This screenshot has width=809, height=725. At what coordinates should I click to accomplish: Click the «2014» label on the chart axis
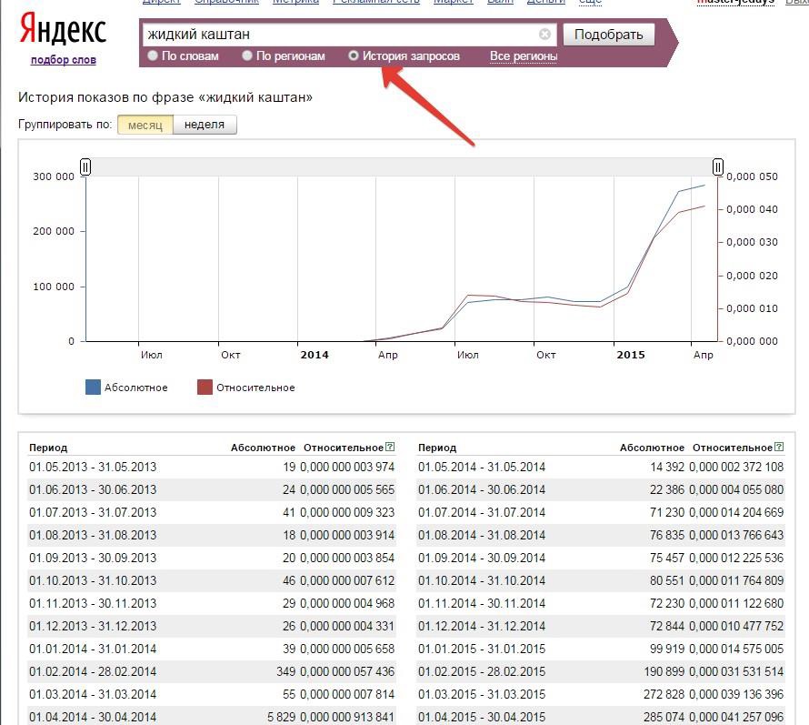pyautogui.click(x=315, y=355)
